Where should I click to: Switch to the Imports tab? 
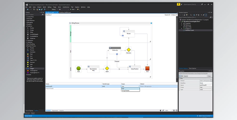click(61, 111)
